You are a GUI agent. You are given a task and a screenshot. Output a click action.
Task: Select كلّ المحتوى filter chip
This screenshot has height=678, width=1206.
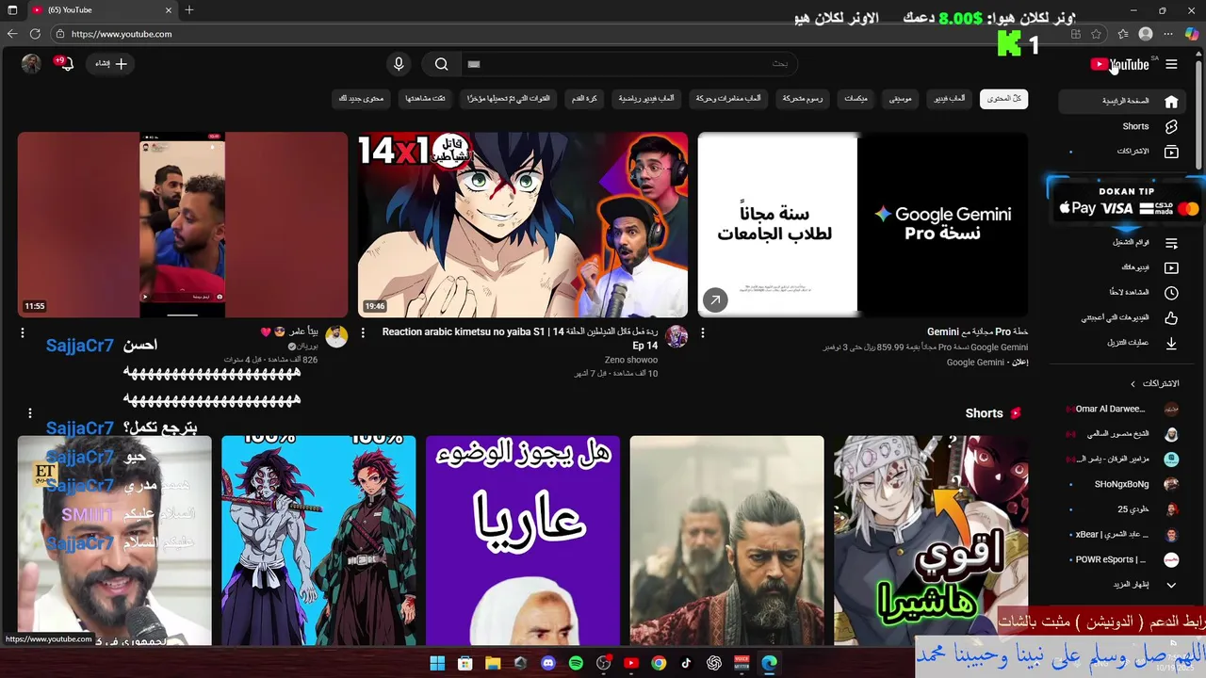click(x=1003, y=98)
